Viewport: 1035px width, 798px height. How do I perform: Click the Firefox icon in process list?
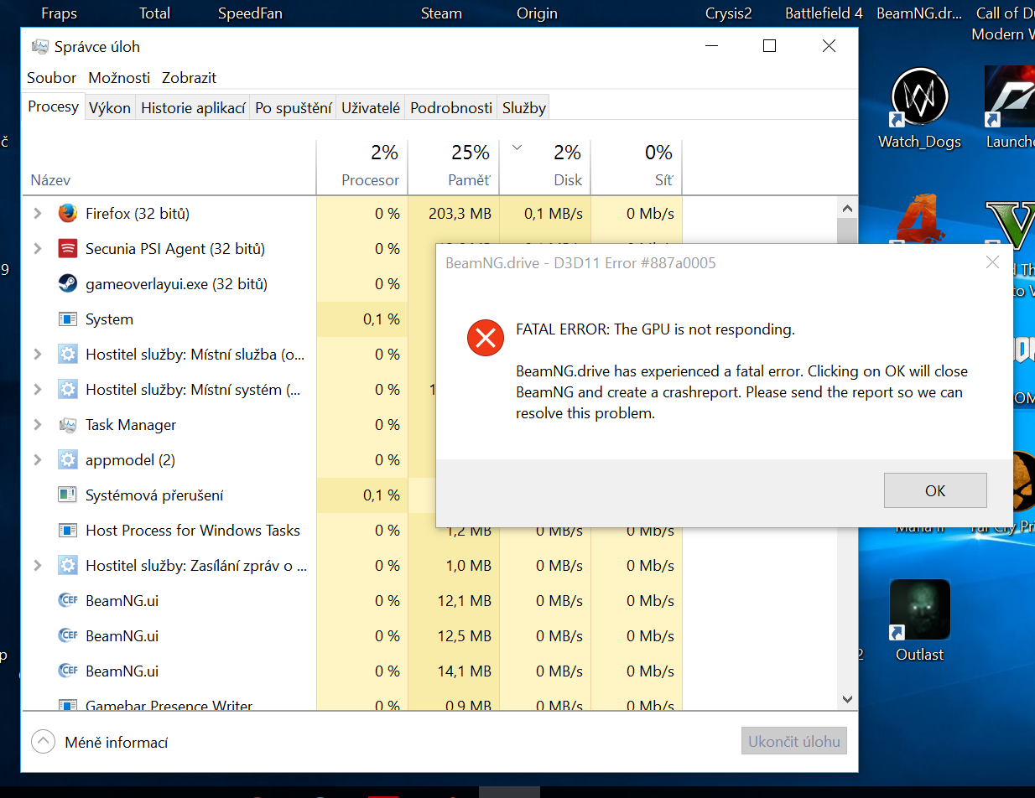tap(68, 214)
